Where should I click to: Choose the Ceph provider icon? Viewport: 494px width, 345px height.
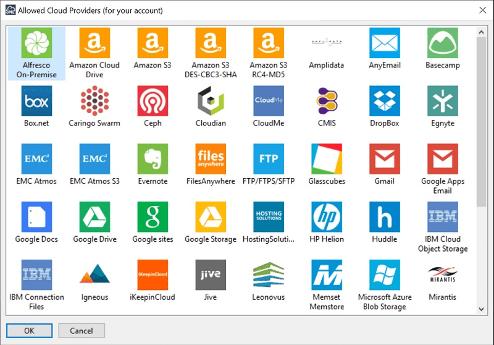click(153, 101)
